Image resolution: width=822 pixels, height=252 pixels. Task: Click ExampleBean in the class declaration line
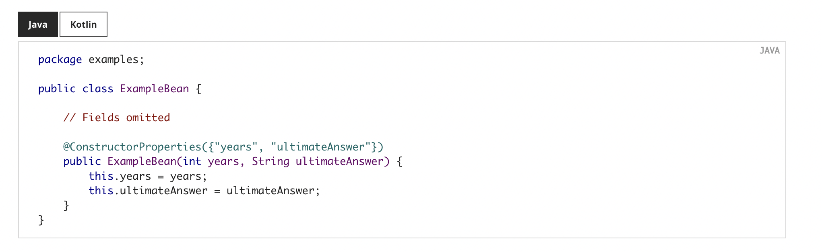coord(154,89)
